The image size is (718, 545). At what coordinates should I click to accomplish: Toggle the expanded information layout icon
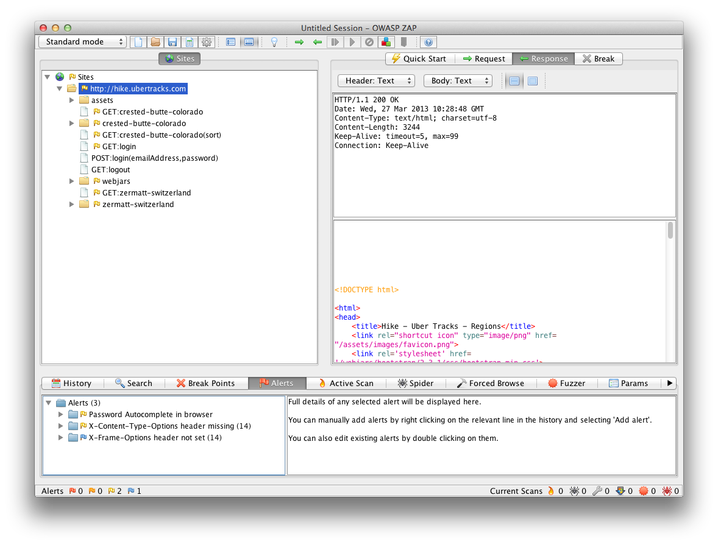point(249,42)
